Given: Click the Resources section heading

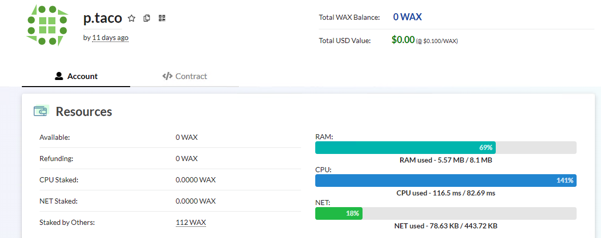Looking at the screenshot, I should point(84,111).
